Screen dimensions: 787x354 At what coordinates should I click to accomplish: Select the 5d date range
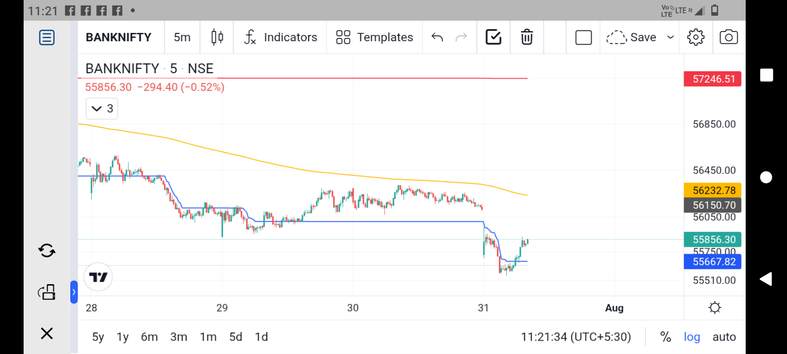pos(236,337)
